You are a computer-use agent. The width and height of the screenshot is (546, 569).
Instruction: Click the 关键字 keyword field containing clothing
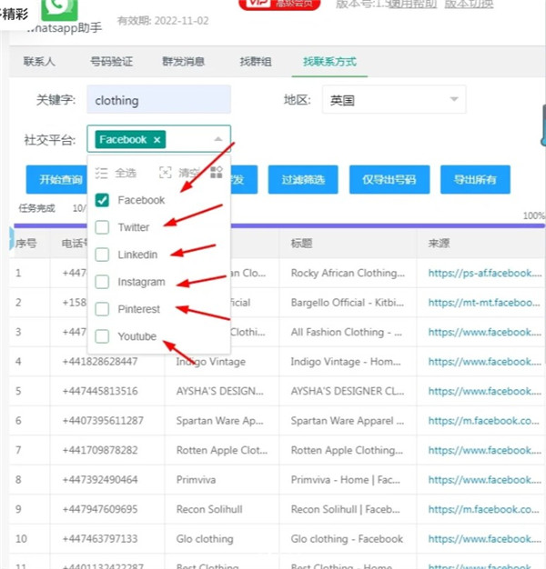158,100
